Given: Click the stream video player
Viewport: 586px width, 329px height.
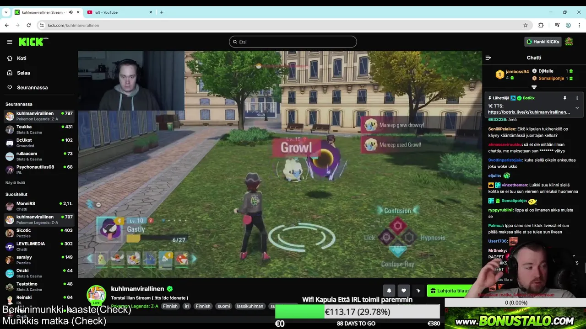Looking at the screenshot, I should [x=280, y=164].
